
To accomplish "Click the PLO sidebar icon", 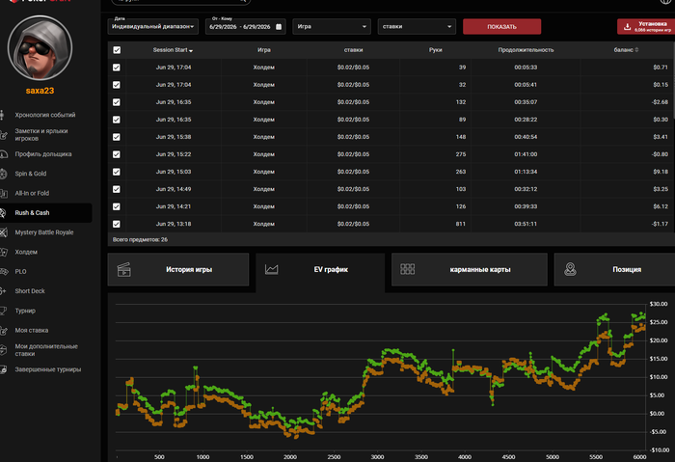I will pyautogui.click(x=4, y=272).
